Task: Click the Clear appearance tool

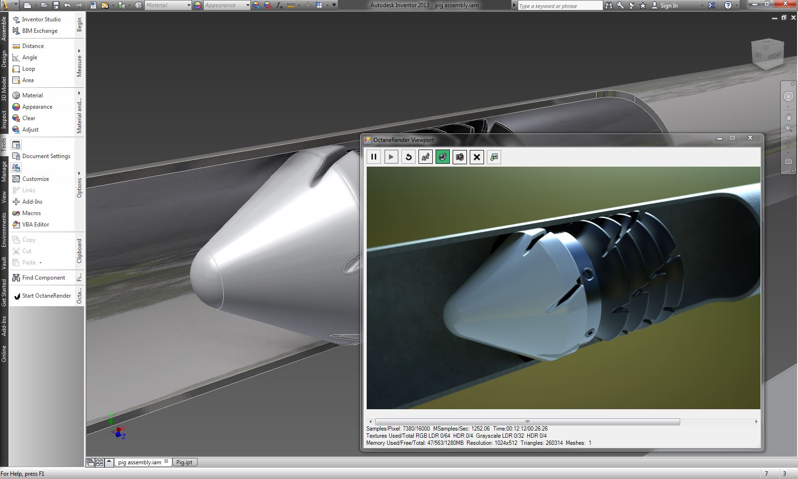Action: [24, 118]
